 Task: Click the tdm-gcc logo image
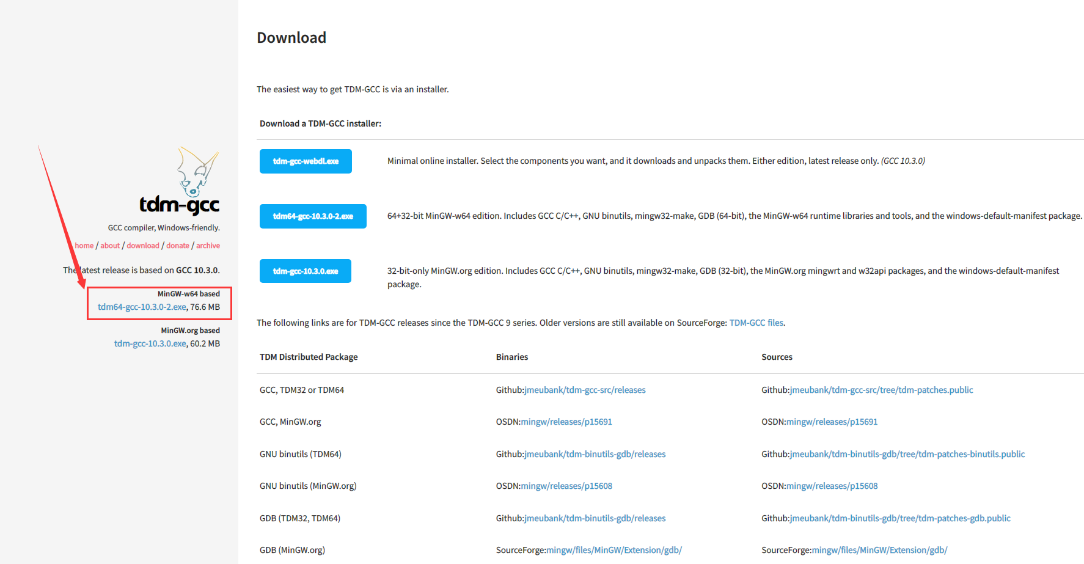180,181
